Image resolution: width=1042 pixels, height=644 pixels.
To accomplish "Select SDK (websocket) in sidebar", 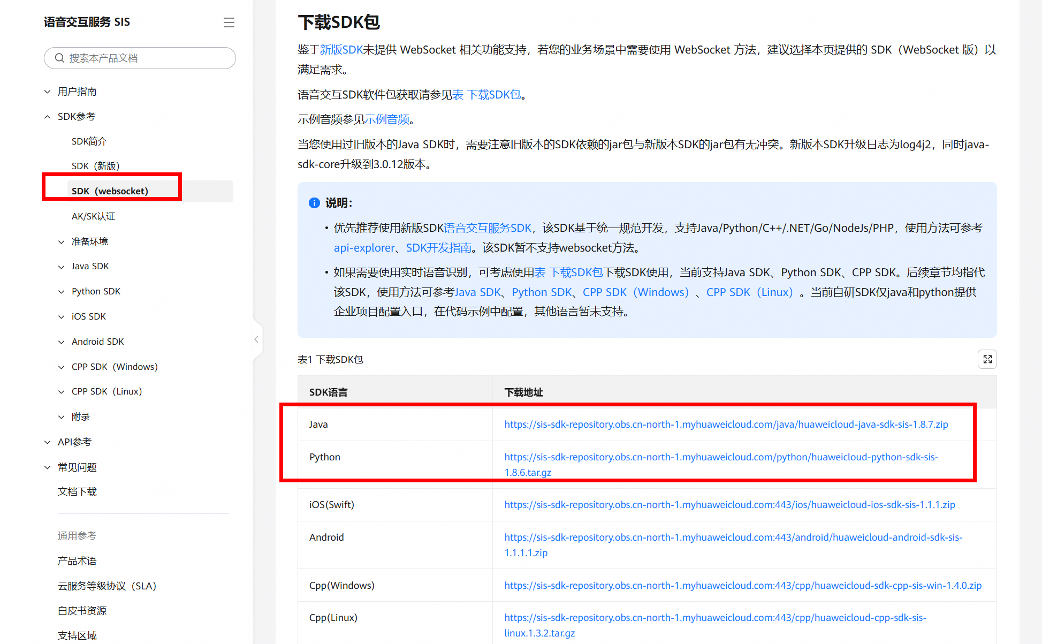I will point(110,191).
